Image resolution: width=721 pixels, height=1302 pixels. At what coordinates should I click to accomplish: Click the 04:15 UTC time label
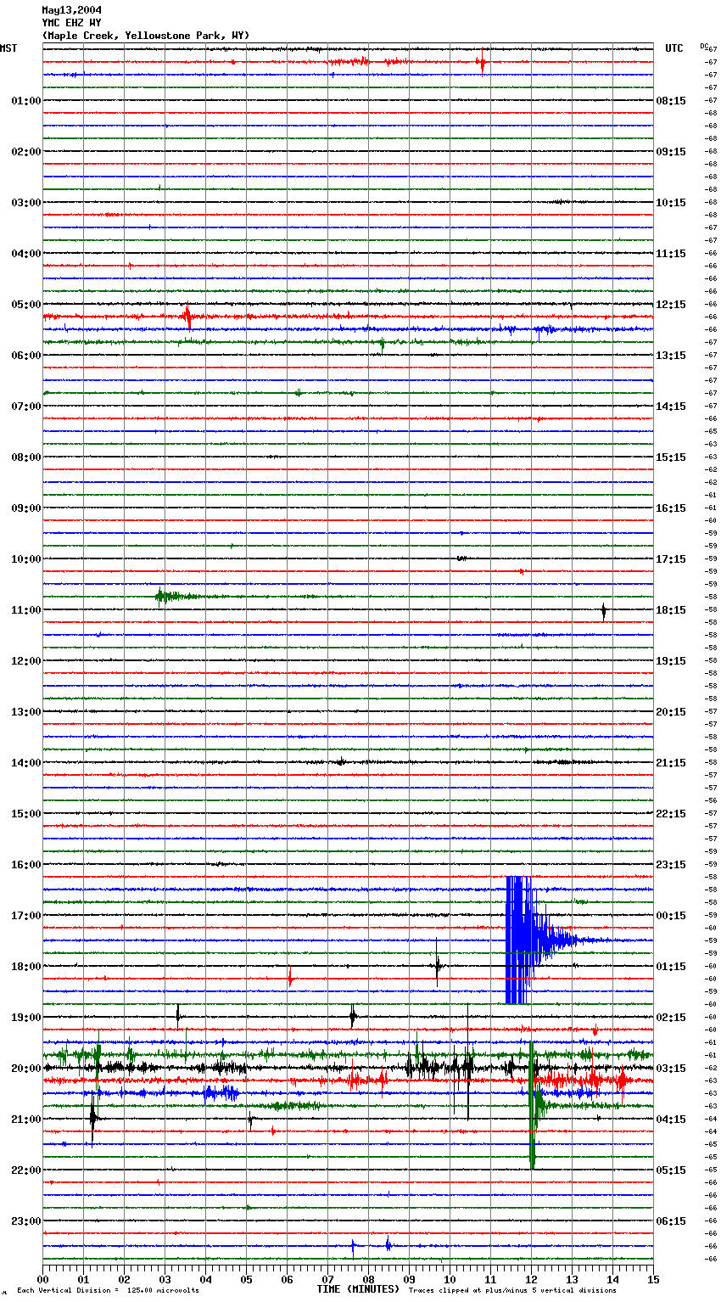pyautogui.click(x=671, y=1120)
